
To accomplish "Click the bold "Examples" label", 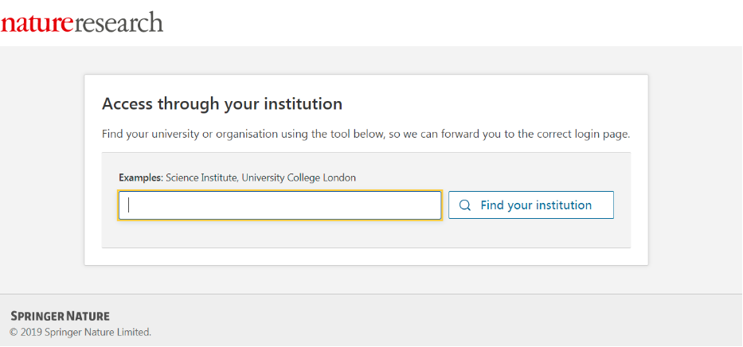I will point(140,177).
